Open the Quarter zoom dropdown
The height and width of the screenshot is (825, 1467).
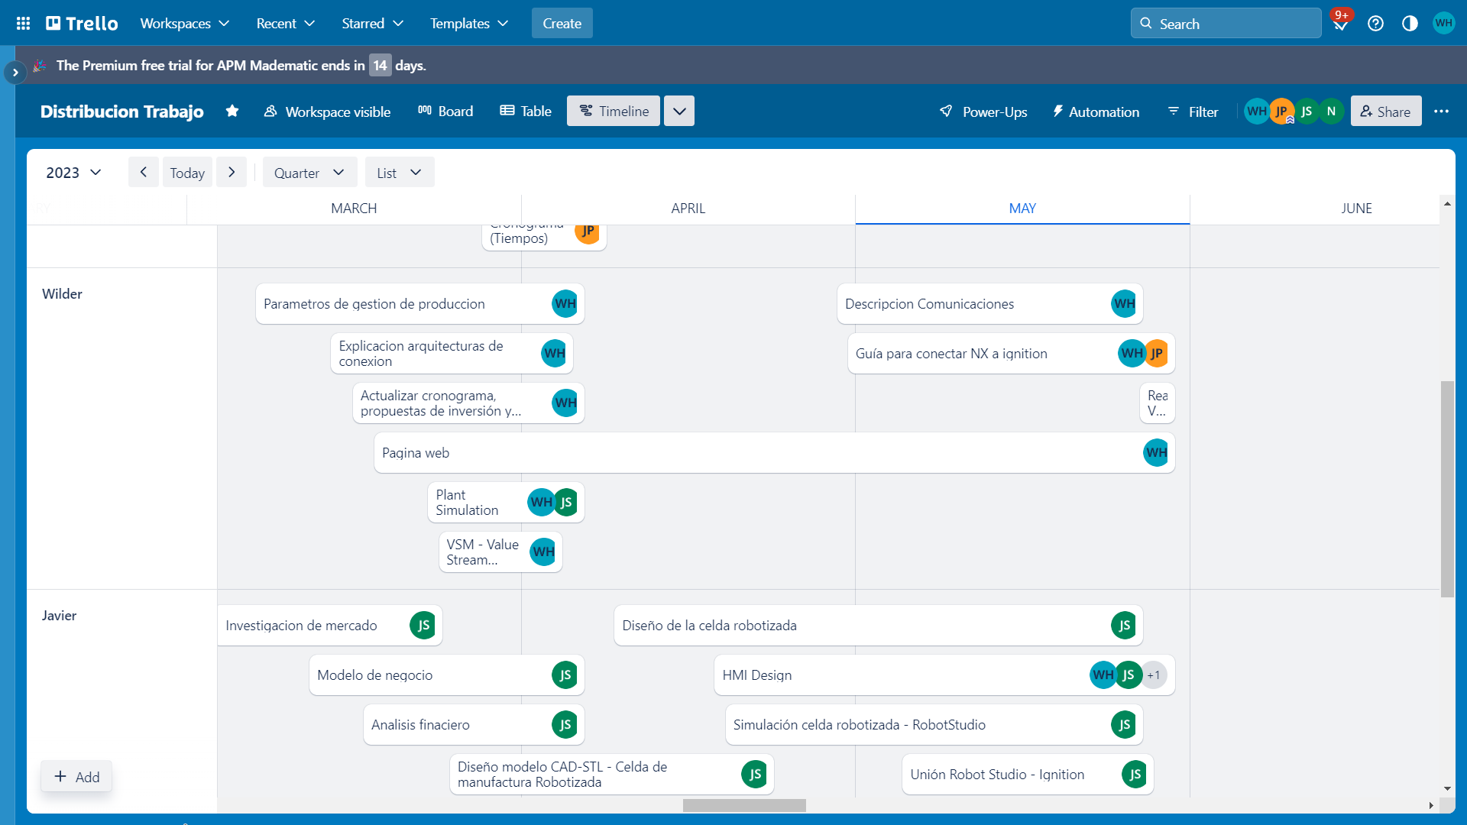[309, 173]
